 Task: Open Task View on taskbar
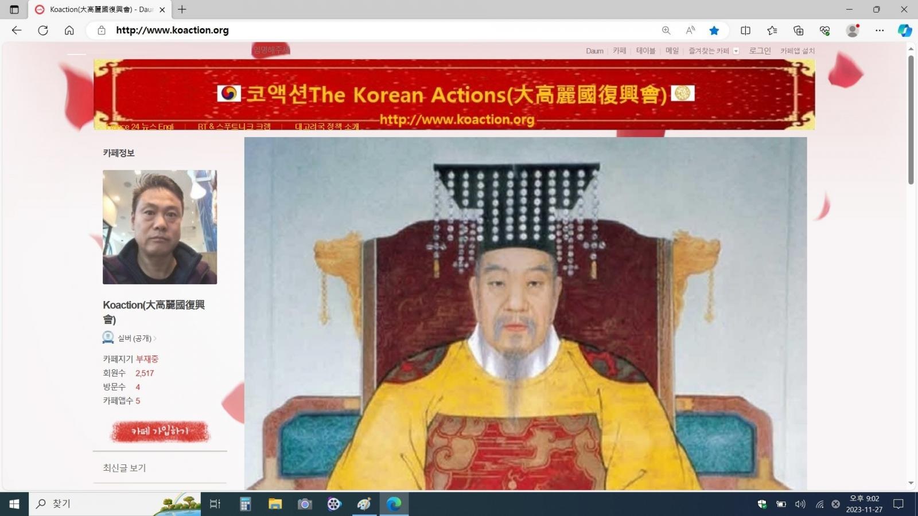coord(215,504)
